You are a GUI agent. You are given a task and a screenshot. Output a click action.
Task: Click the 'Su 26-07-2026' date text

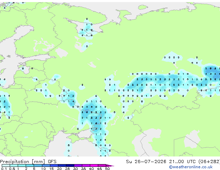point(146,161)
